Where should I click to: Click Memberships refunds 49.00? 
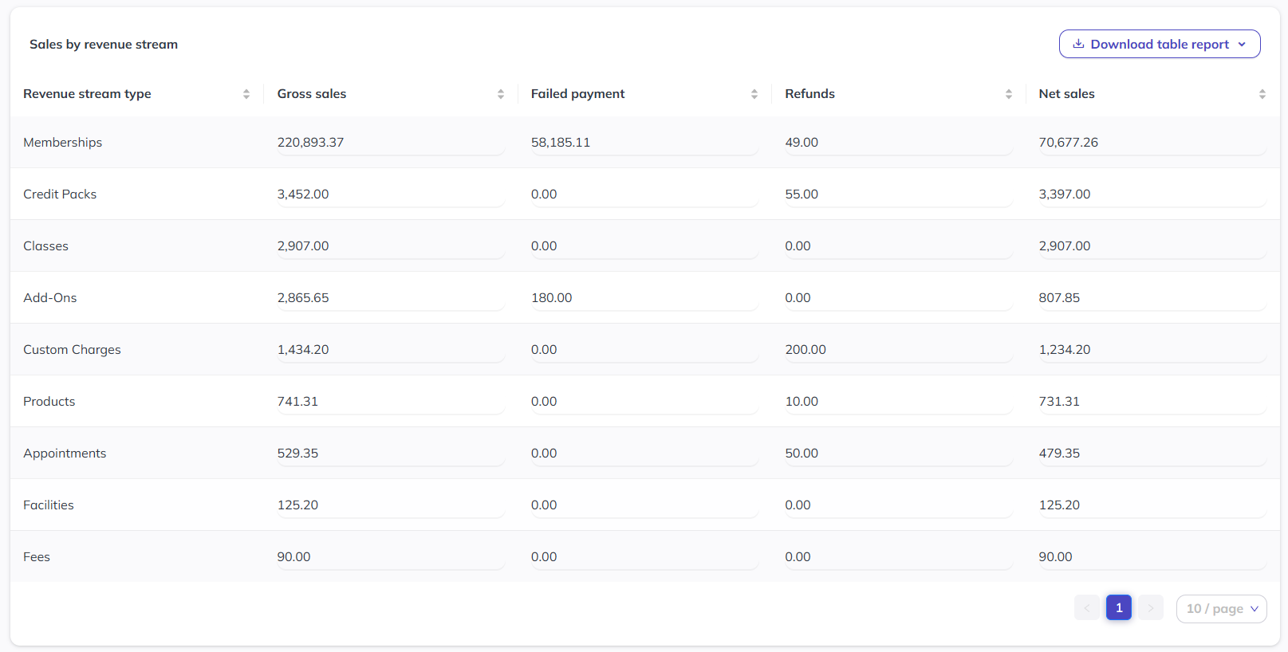point(802,142)
